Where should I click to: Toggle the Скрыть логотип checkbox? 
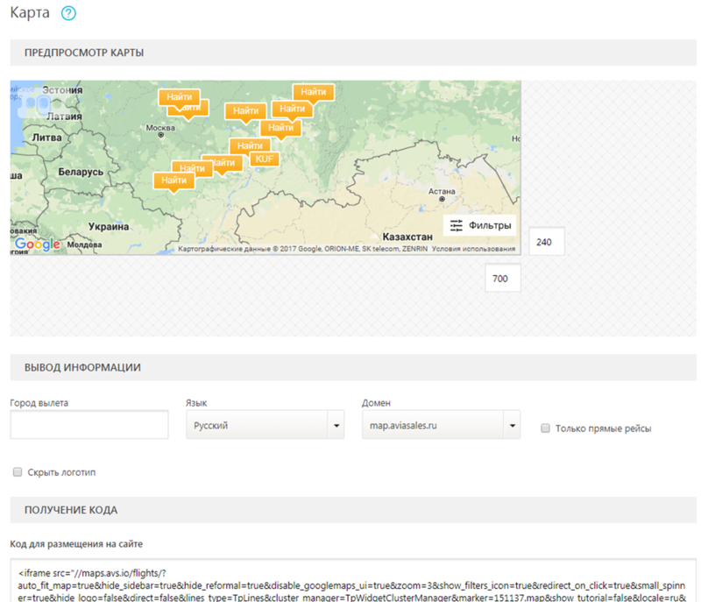[x=18, y=472]
